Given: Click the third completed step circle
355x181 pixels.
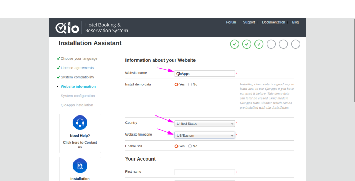Looking at the screenshot, I should coord(259,44).
